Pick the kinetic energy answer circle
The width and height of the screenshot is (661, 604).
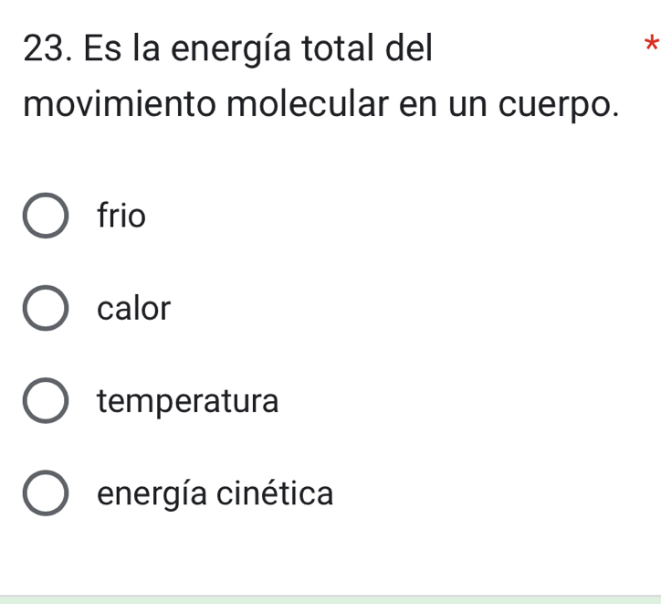(x=45, y=494)
